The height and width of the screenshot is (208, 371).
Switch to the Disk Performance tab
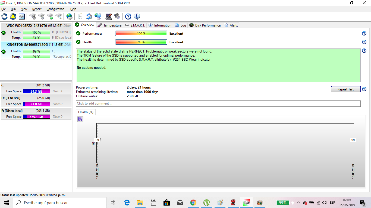(x=205, y=25)
